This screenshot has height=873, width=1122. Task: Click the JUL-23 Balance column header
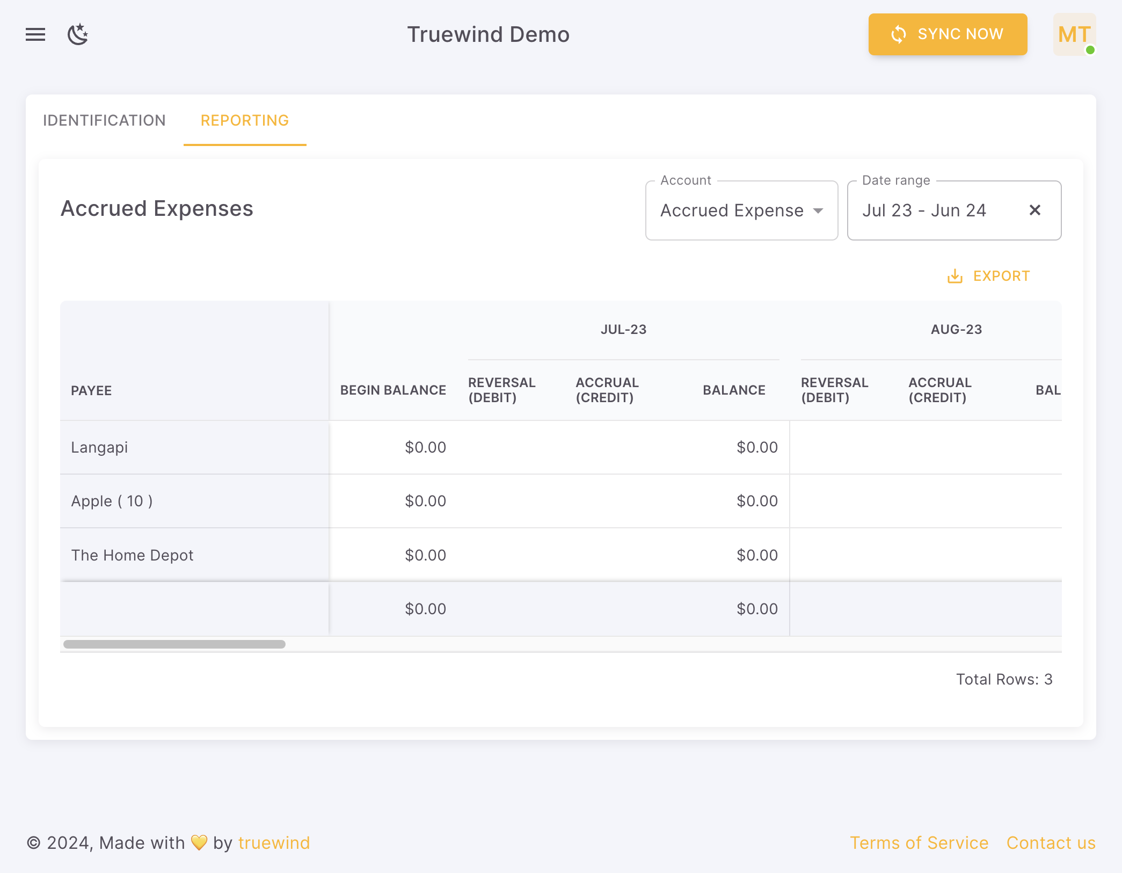click(x=734, y=390)
